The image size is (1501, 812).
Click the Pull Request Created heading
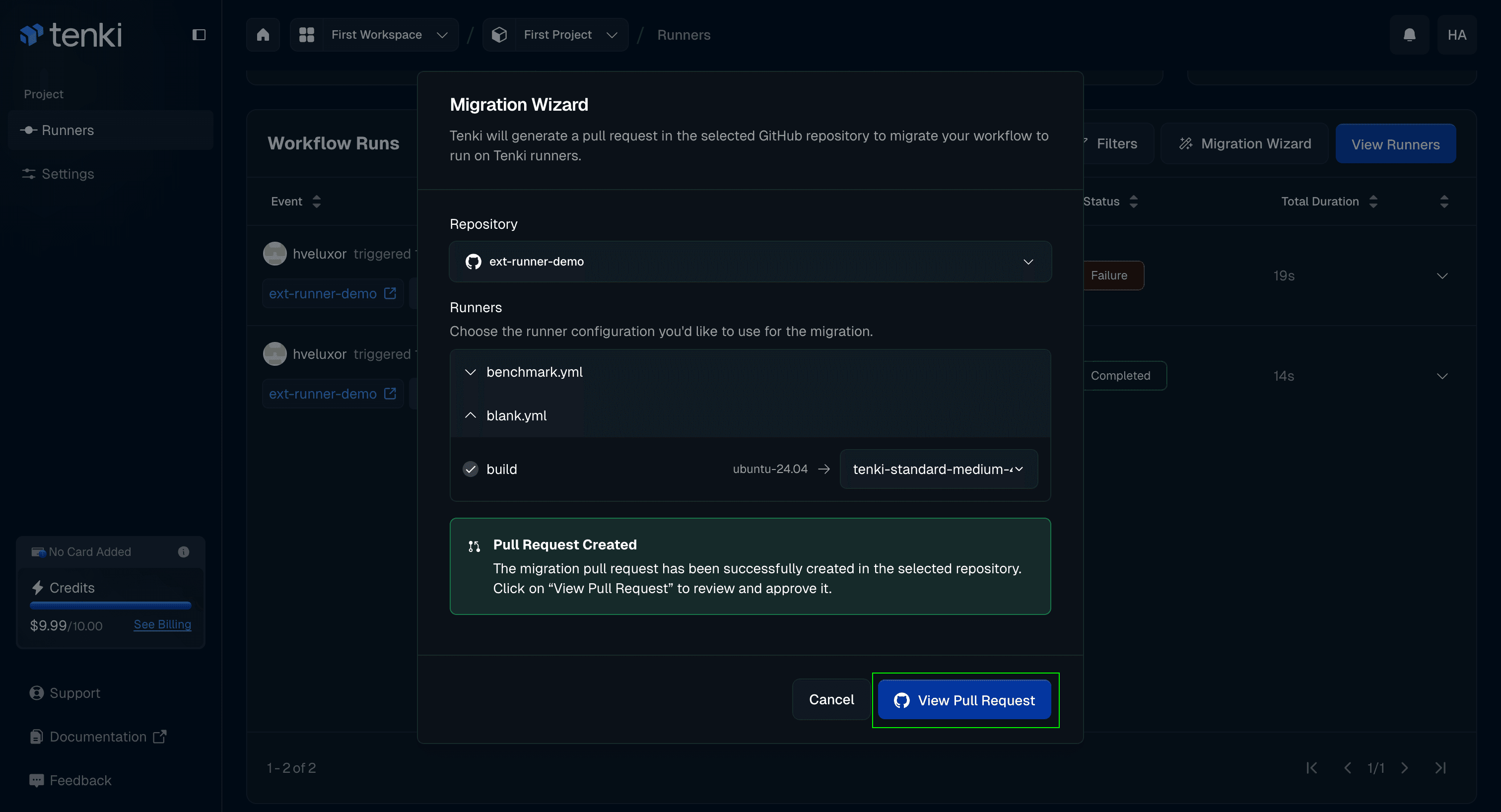tap(565, 544)
